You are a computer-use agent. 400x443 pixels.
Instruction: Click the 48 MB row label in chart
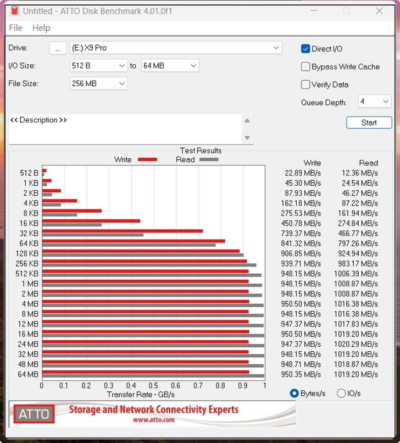[28, 364]
